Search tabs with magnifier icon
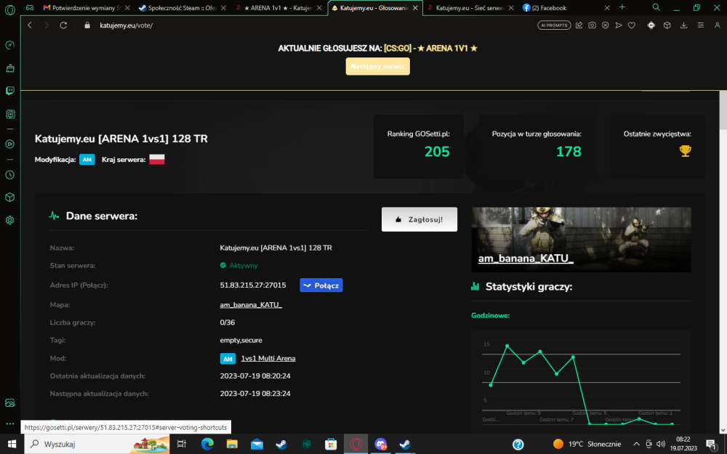 656,7
